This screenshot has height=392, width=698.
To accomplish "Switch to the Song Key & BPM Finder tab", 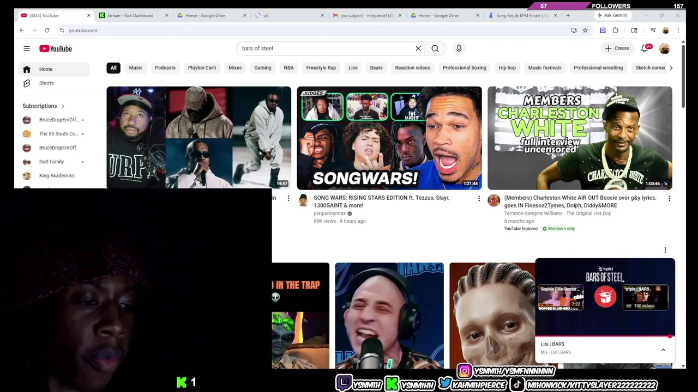I will (522, 15).
